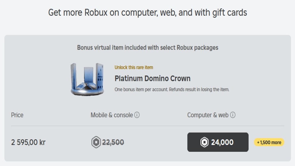Click the Price column header

pyautogui.click(x=17, y=115)
